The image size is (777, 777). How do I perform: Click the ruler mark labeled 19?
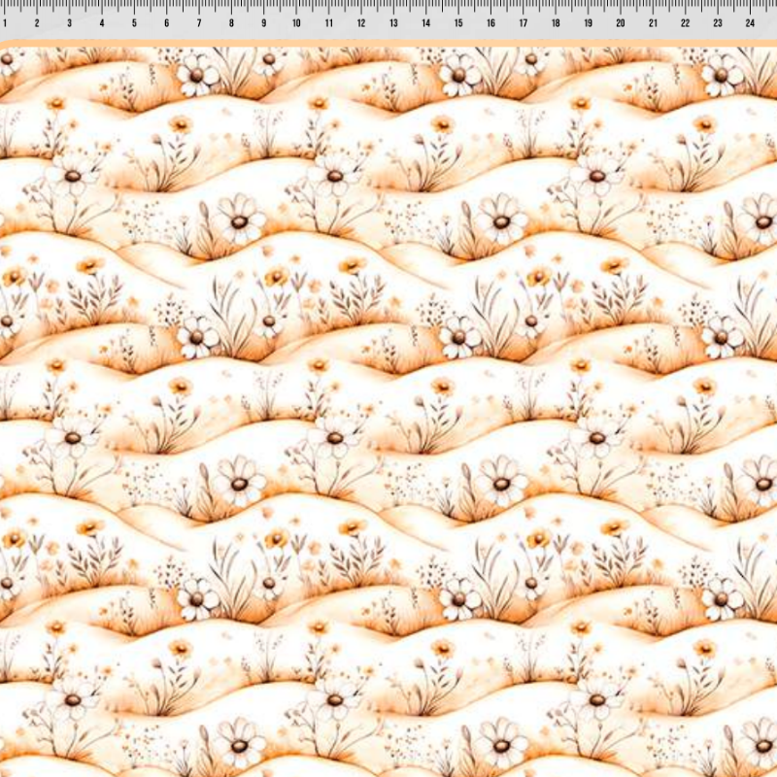point(589,22)
